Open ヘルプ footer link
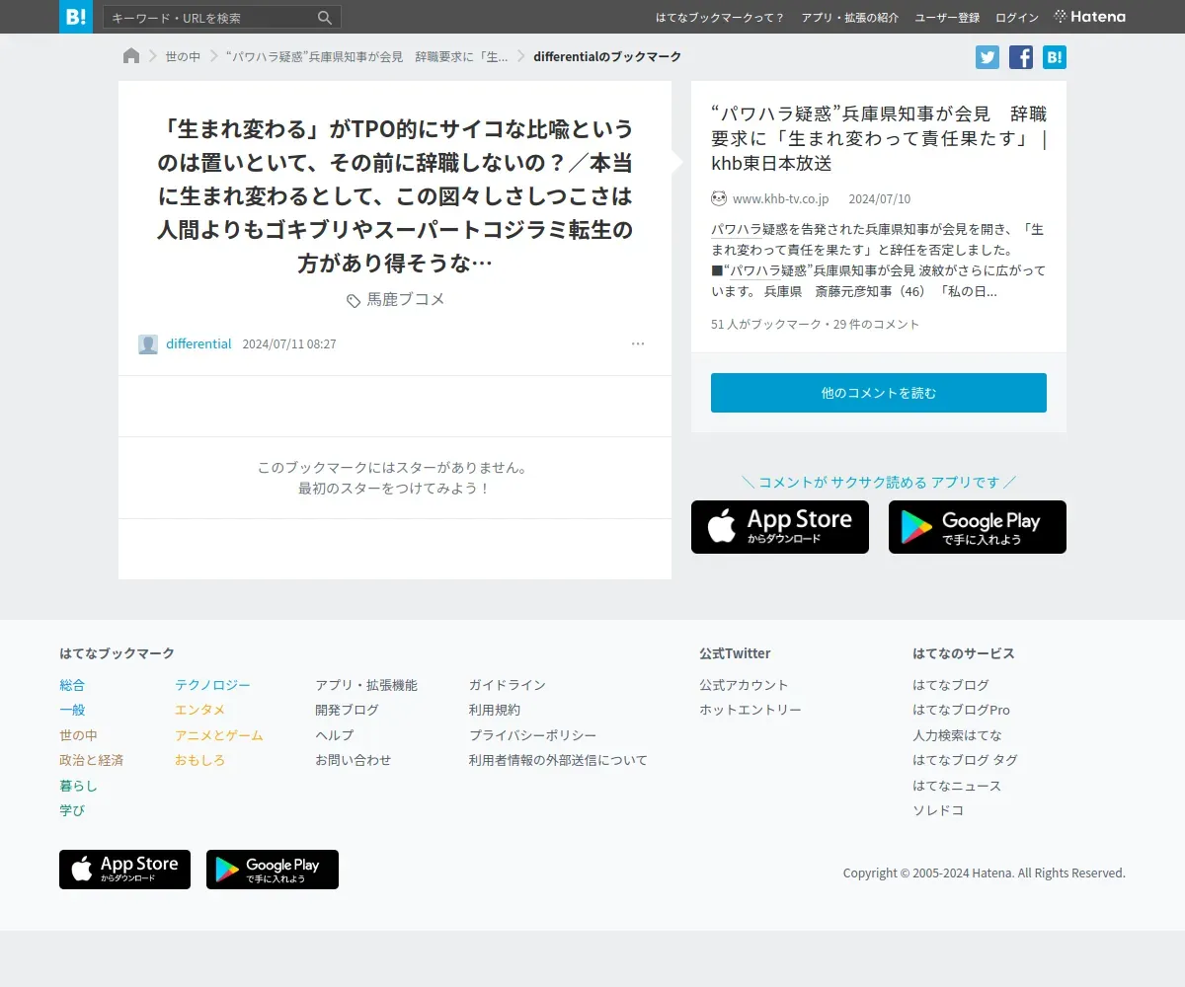The image size is (1185, 987). pos(334,735)
